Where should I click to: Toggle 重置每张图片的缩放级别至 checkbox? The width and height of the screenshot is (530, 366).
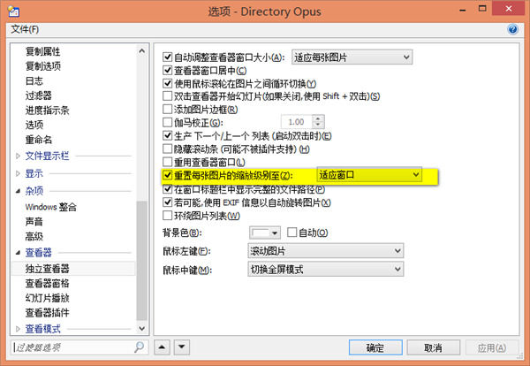[167, 175]
